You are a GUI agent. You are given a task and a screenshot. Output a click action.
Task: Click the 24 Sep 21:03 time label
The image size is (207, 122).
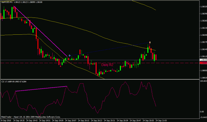(x=161, y=120)
